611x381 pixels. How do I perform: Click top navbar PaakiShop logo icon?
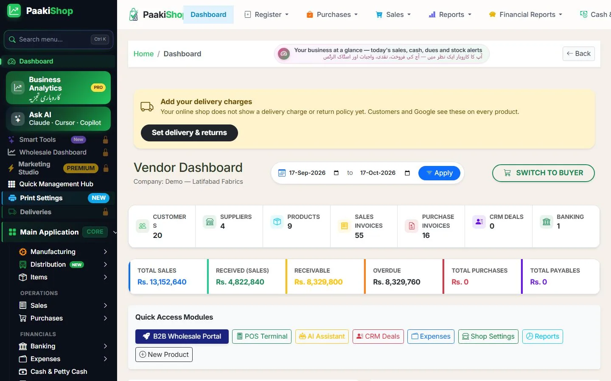coord(134,14)
